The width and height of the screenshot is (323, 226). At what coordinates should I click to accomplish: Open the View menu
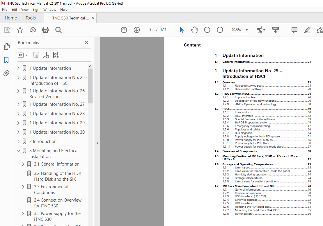coord(25,10)
